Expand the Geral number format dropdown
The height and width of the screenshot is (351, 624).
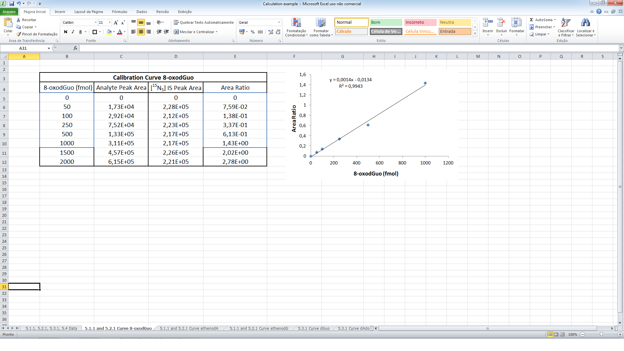[279, 22]
